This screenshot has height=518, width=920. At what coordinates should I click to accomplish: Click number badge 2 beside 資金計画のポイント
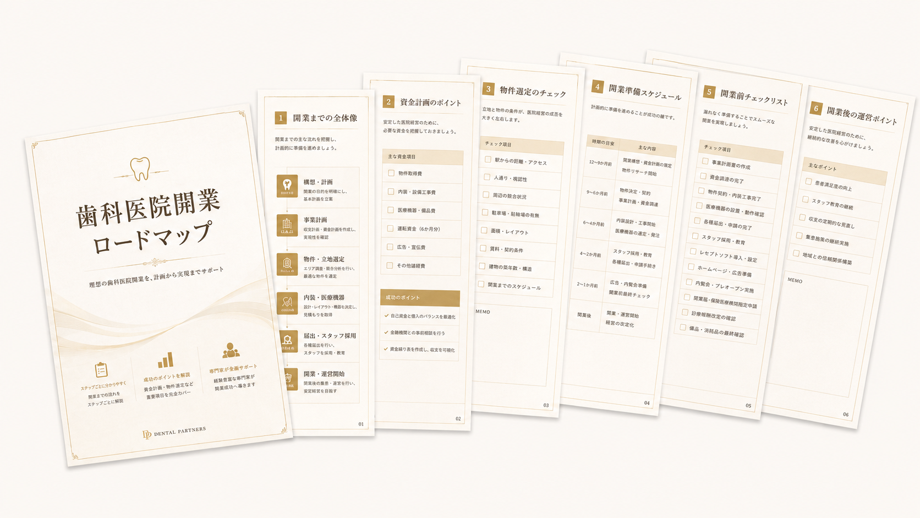pyautogui.click(x=388, y=102)
